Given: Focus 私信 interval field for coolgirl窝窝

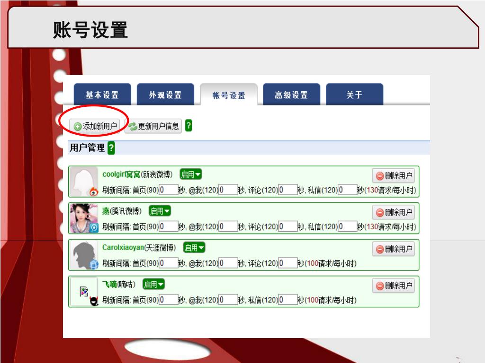Looking at the screenshot, I should [348, 190].
